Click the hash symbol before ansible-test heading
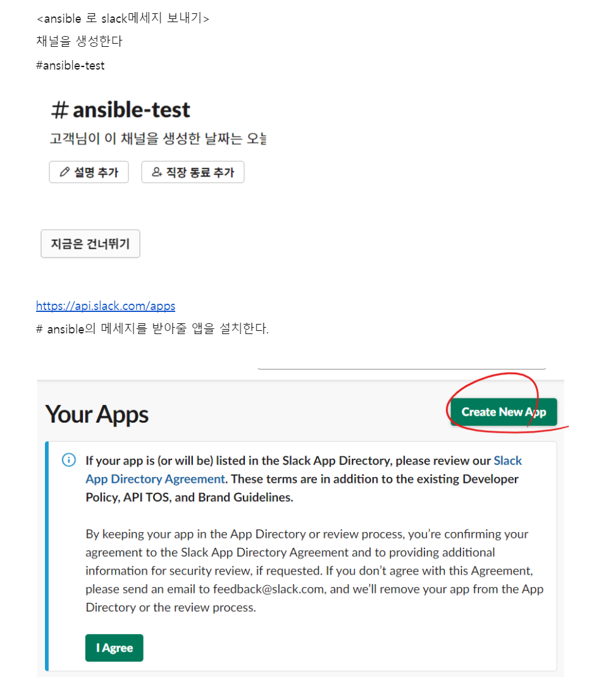Viewport: 594px width, 696px height. click(x=59, y=110)
